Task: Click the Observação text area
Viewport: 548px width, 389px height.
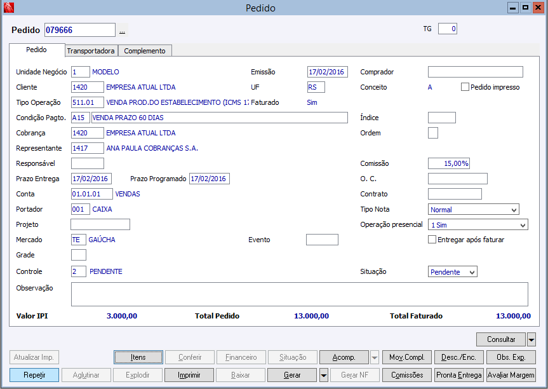Action: 300,294
